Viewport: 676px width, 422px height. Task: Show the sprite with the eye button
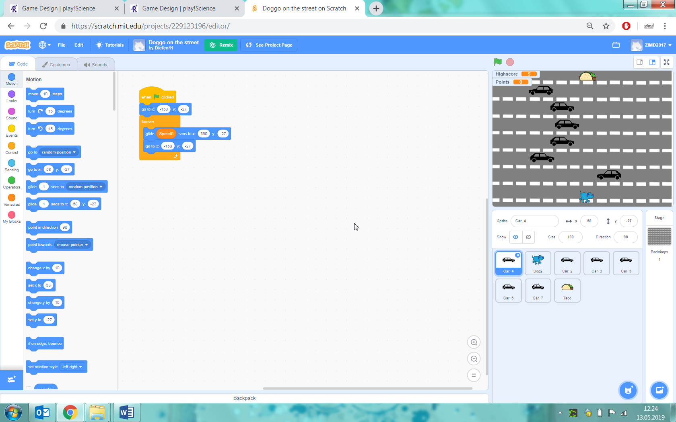[x=515, y=237]
